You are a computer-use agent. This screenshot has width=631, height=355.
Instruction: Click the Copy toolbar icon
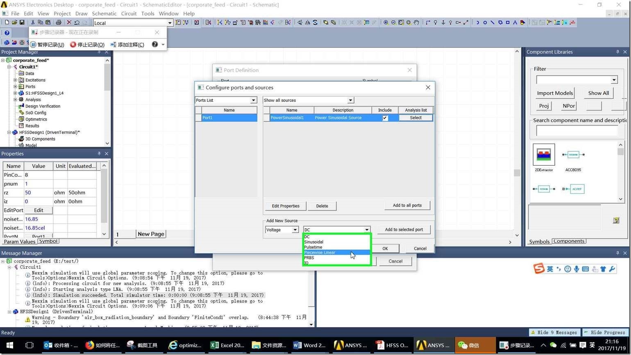coord(40,22)
